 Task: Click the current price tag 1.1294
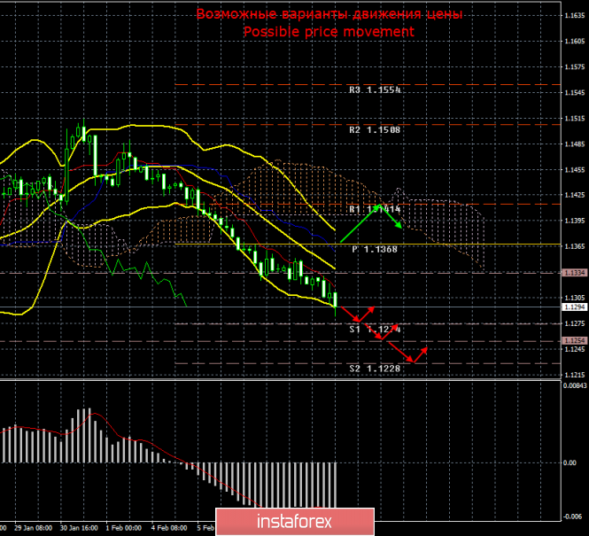574,307
